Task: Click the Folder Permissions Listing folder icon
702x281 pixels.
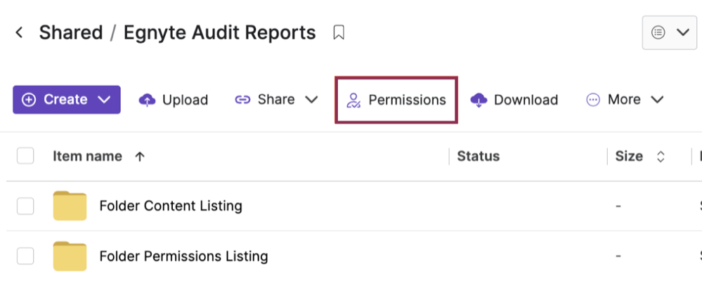Action: pos(70,256)
